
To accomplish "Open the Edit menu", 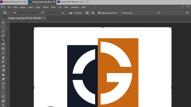I will point(15,7).
